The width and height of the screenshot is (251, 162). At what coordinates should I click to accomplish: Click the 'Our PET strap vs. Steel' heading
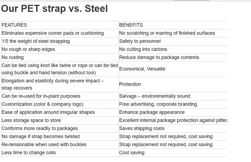(x=54, y=9)
